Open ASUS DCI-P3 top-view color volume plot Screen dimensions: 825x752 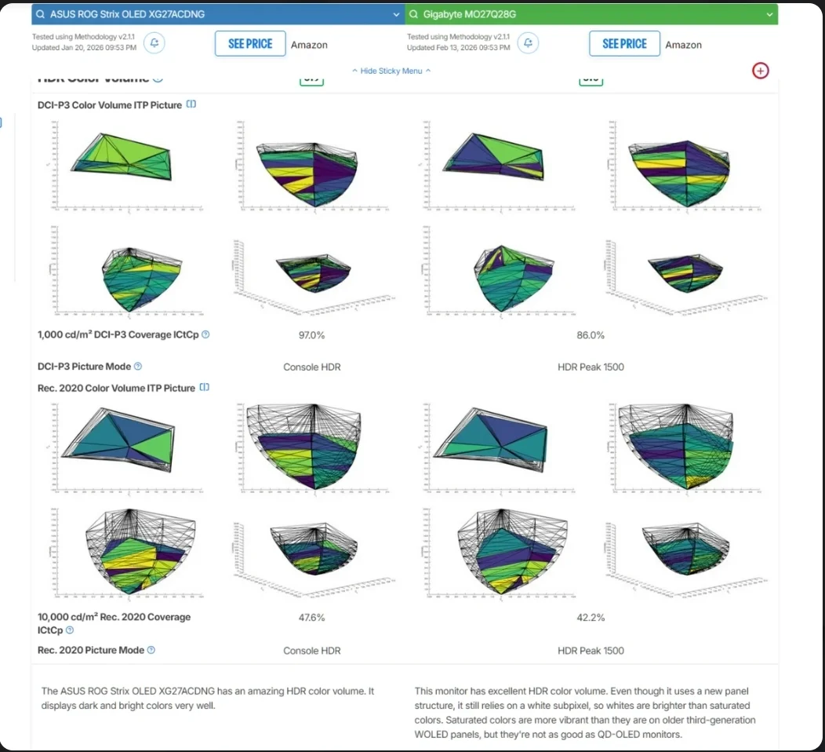tap(125, 166)
